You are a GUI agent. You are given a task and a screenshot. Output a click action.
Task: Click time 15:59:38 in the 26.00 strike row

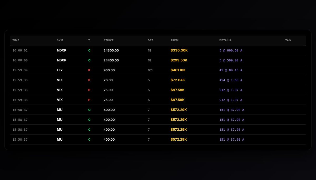20,80
